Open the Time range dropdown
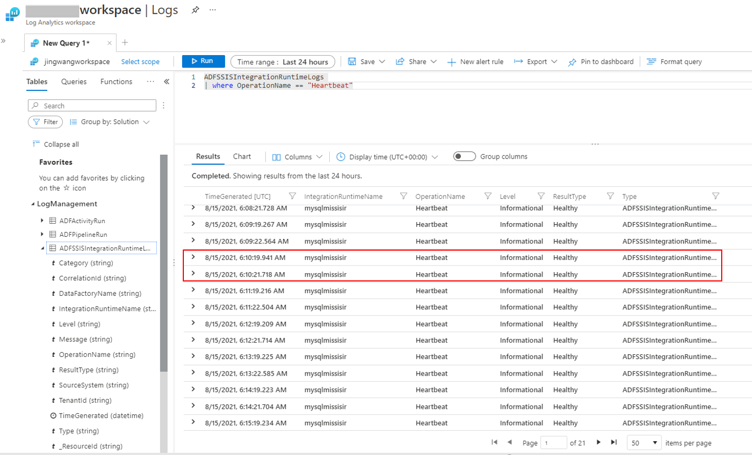 (282, 62)
